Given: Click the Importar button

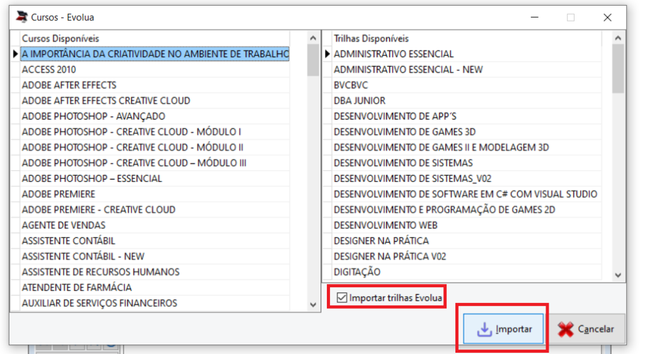Looking at the screenshot, I should pos(503,329).
